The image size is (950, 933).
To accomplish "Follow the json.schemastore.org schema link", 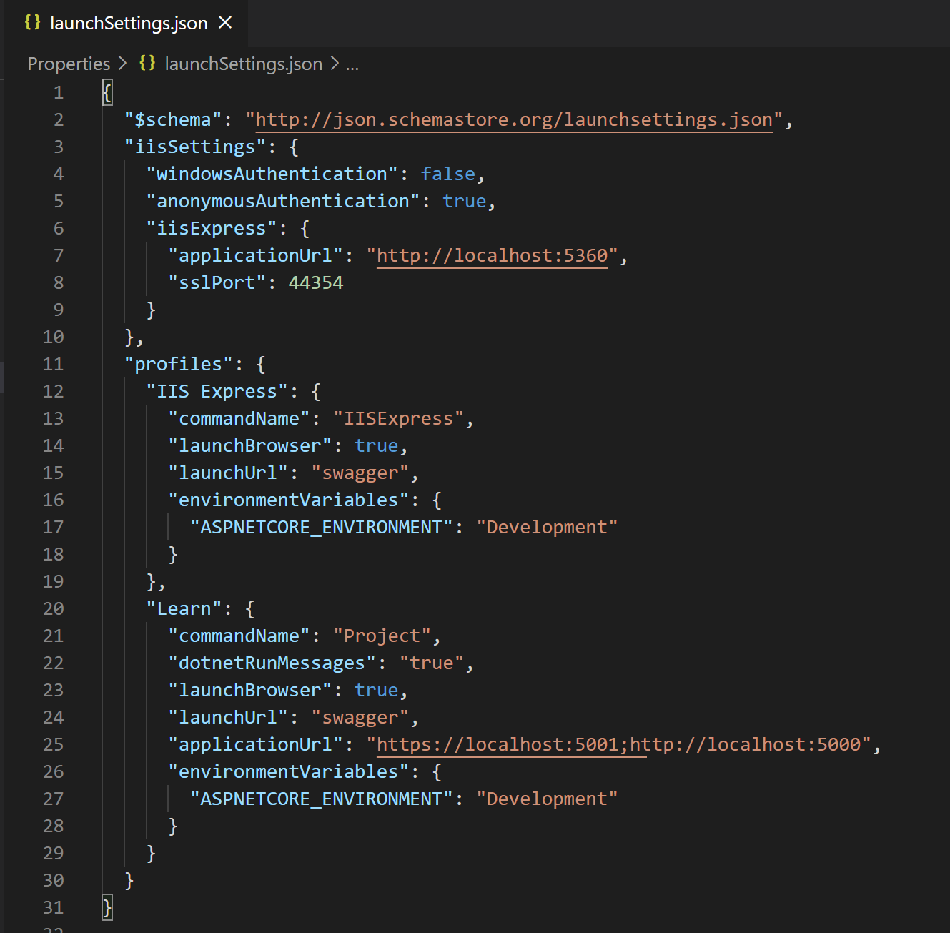I will coord(513,119).
